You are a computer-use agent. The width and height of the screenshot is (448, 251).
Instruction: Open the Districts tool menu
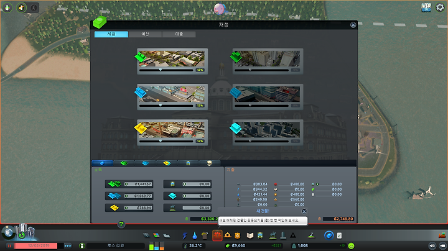[167, 235]
